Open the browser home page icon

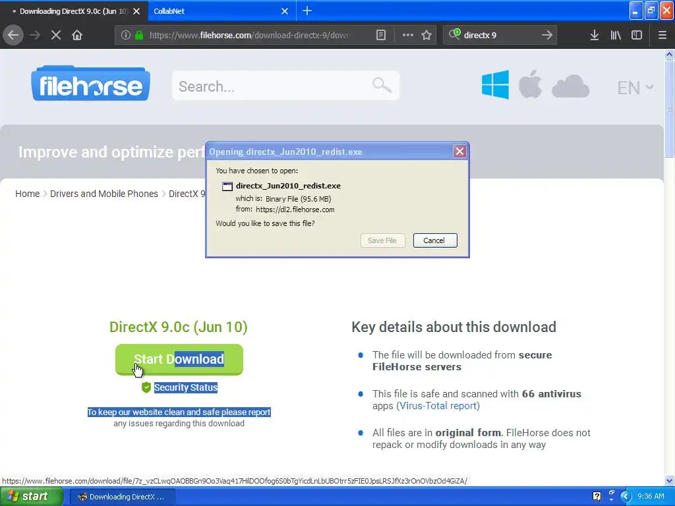(x=77, y=35)
